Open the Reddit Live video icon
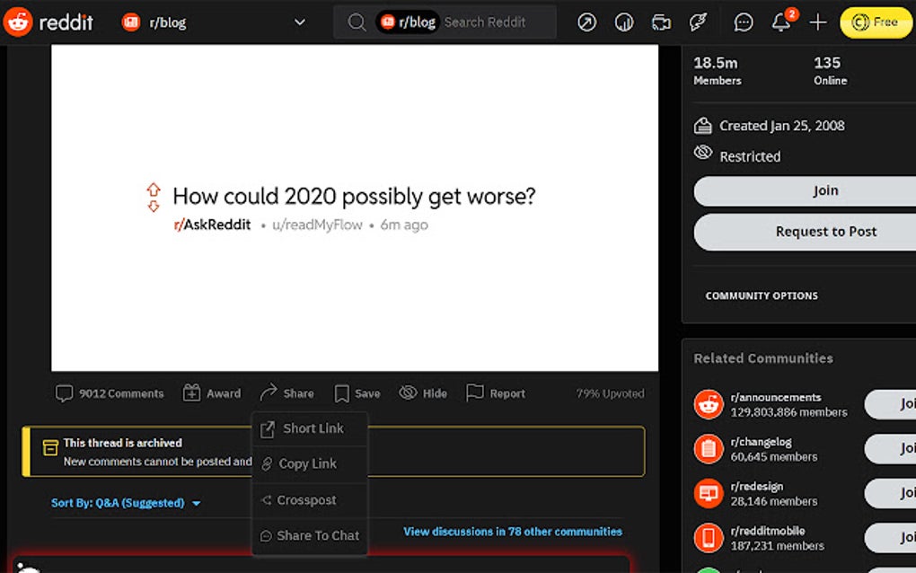The height and width of the screenshot is (573, 916). click(x=661, y=22)
